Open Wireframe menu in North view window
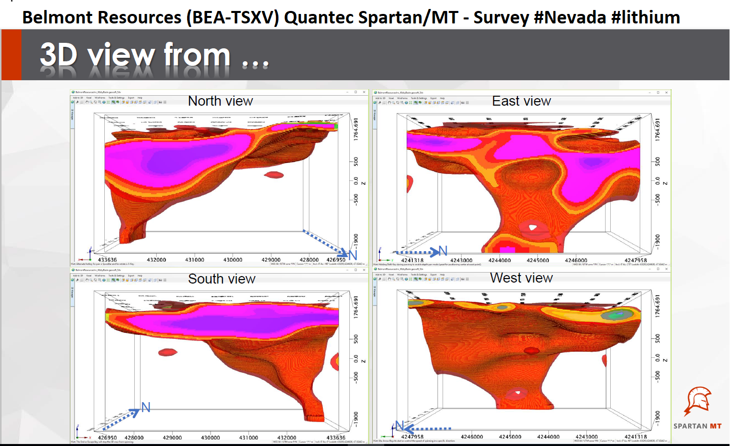The height and width of the screenshot is (446, 730). click(100, 98)
